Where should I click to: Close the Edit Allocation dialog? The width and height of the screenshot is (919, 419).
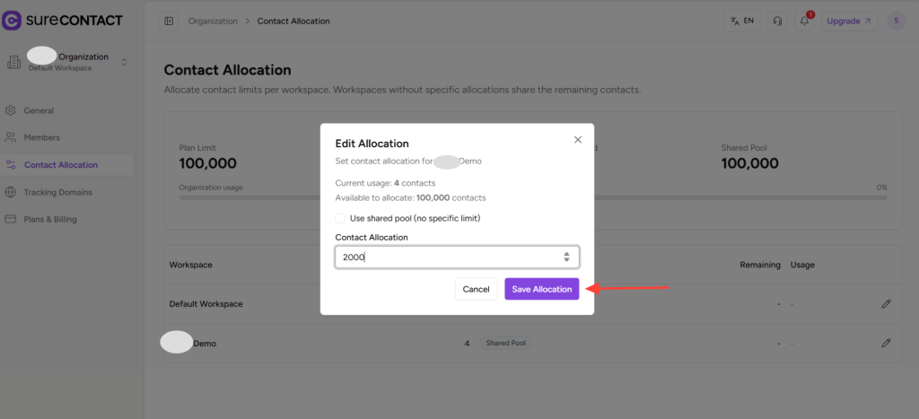pos(578,140)
